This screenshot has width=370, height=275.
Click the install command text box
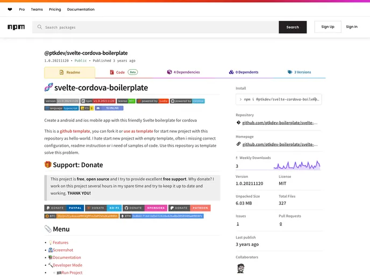pos(279,99)
